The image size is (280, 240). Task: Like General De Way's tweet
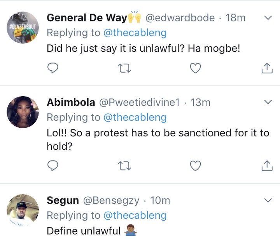[x=195, y=69]
